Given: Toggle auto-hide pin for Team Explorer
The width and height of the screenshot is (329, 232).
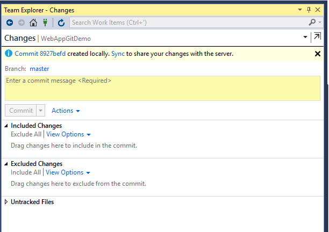Looking at the screenshot, I should tap(309, 10).
